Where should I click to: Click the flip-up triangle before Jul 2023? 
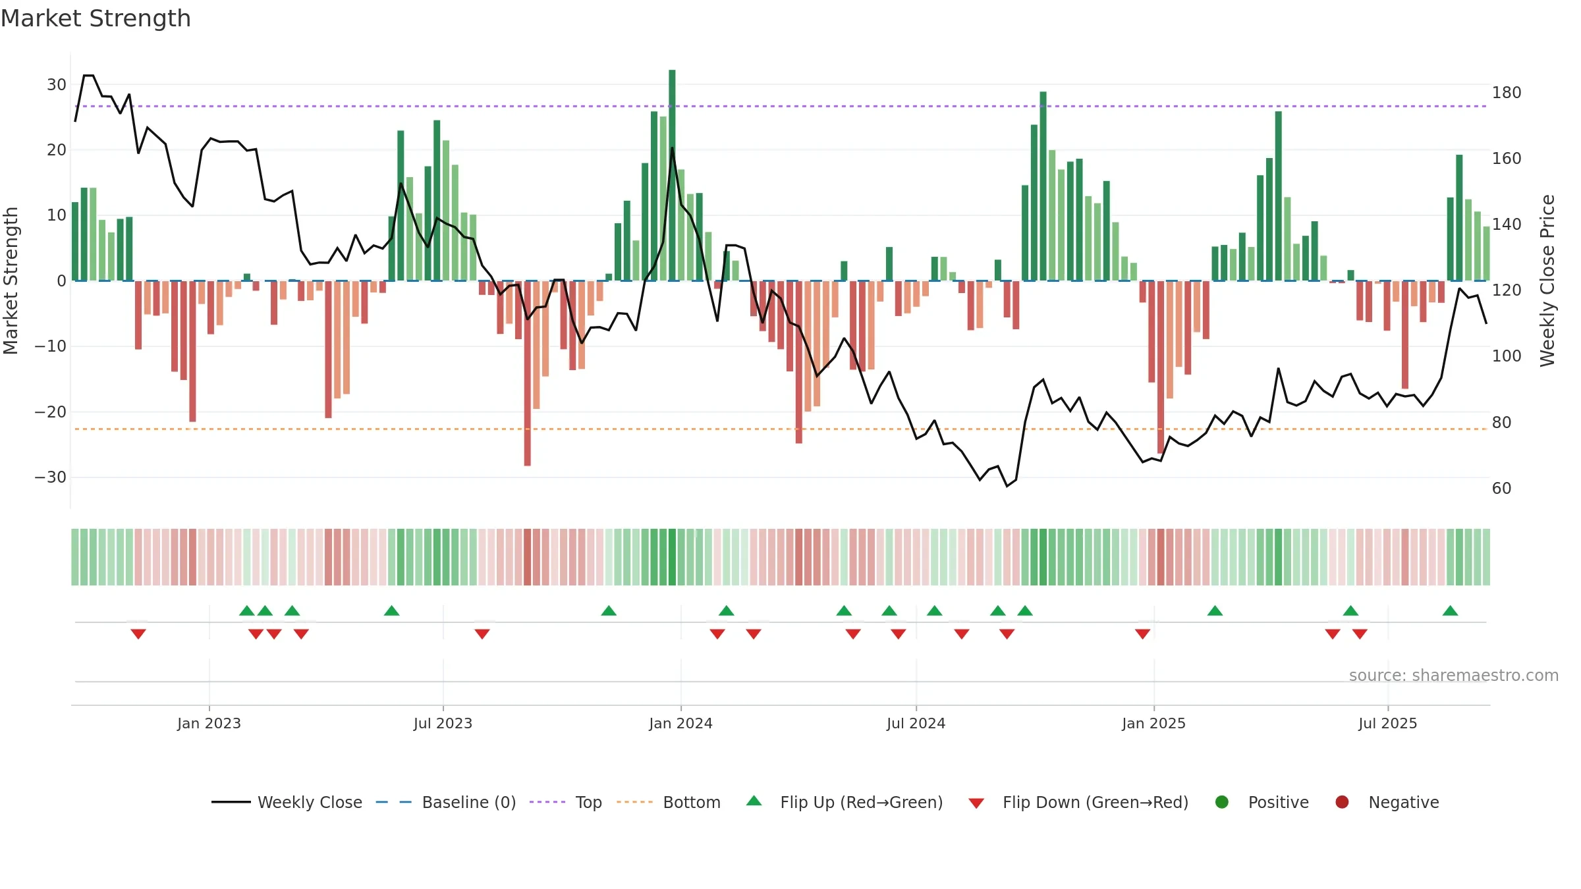[x=392, y=610]
